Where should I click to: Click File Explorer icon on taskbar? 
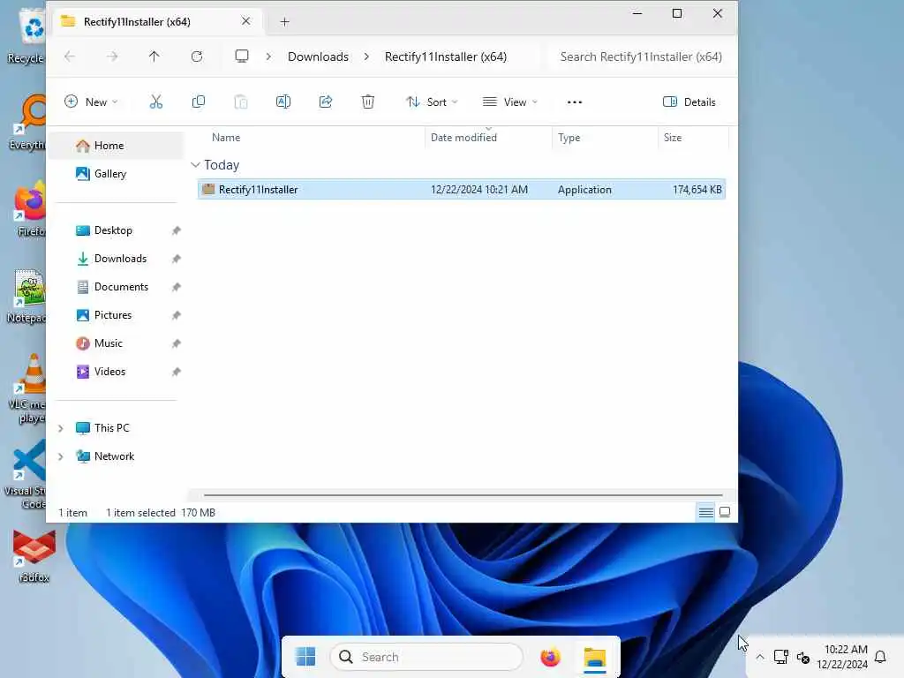594,657
